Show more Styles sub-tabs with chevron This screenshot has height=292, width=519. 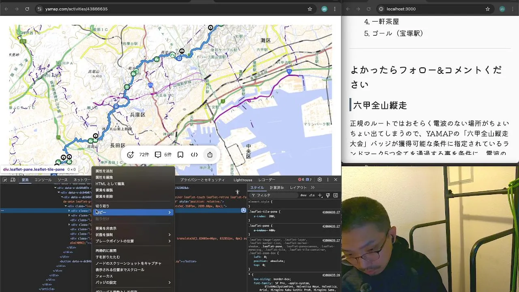pos(313,187)
